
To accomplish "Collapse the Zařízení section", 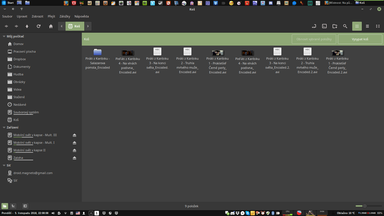I will coord(4,127).
